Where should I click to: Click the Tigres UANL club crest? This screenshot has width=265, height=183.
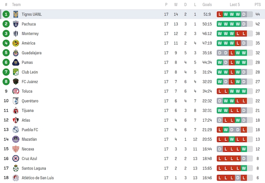pos(16,14)
